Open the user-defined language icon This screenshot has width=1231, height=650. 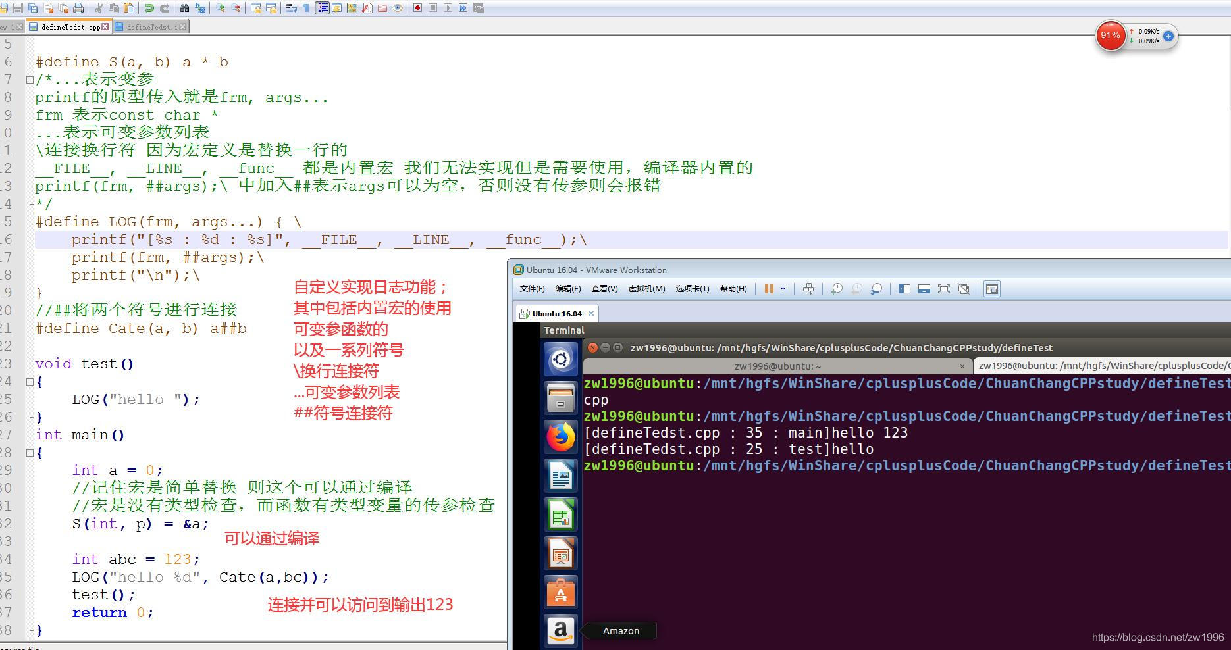pyautogui.click(x=337, y=8)
